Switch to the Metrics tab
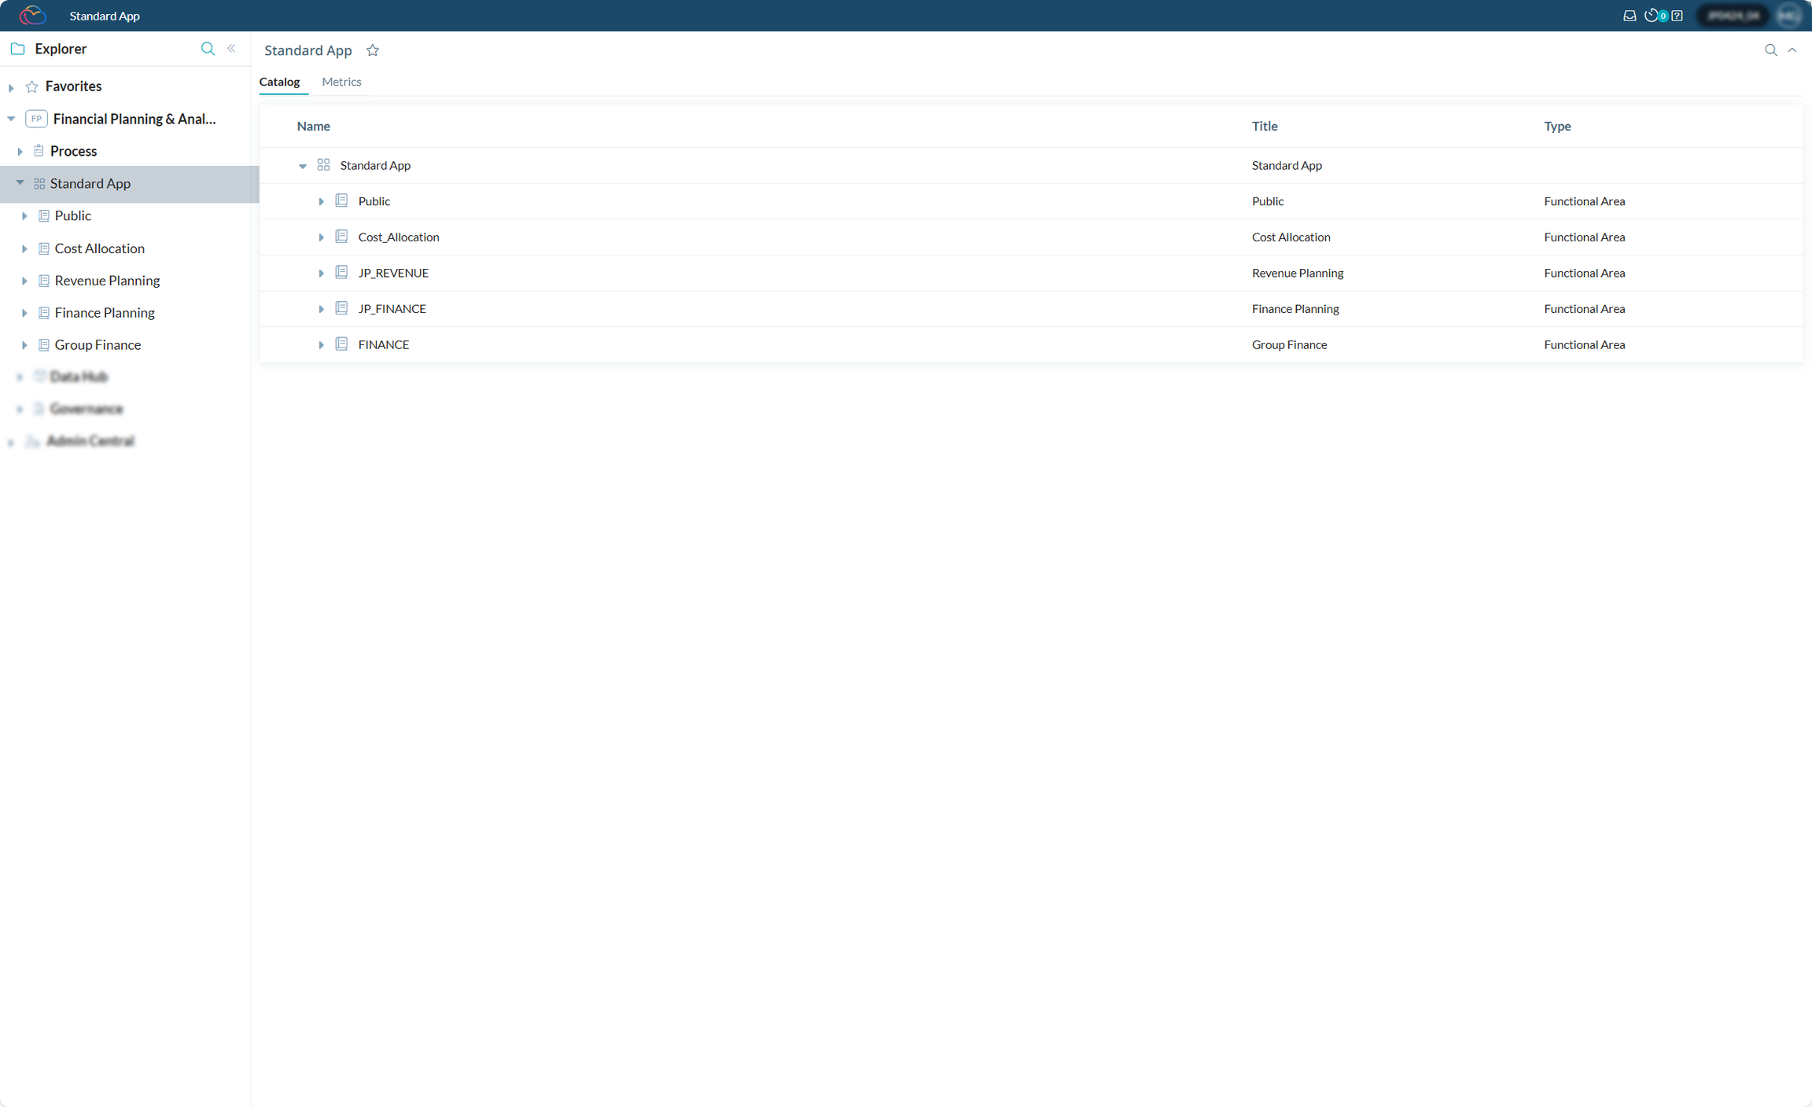 [x=341, y=82]
